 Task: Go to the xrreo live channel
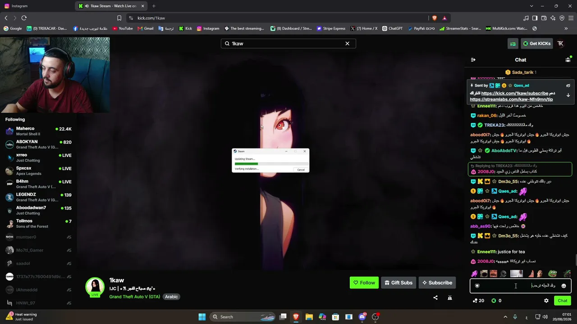click(38, 157)
